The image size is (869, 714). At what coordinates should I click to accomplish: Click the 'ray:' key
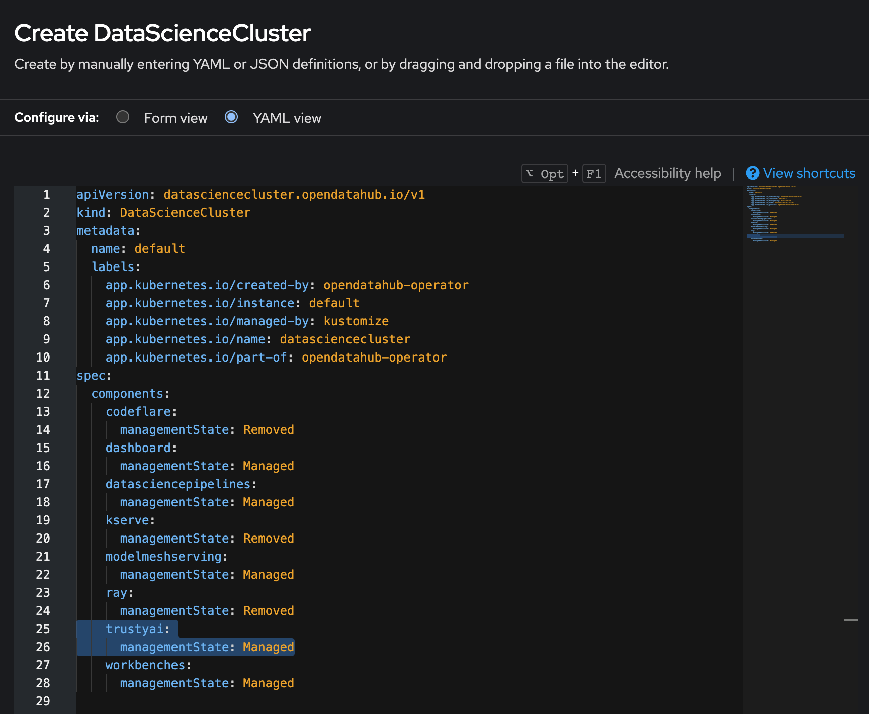120,593
